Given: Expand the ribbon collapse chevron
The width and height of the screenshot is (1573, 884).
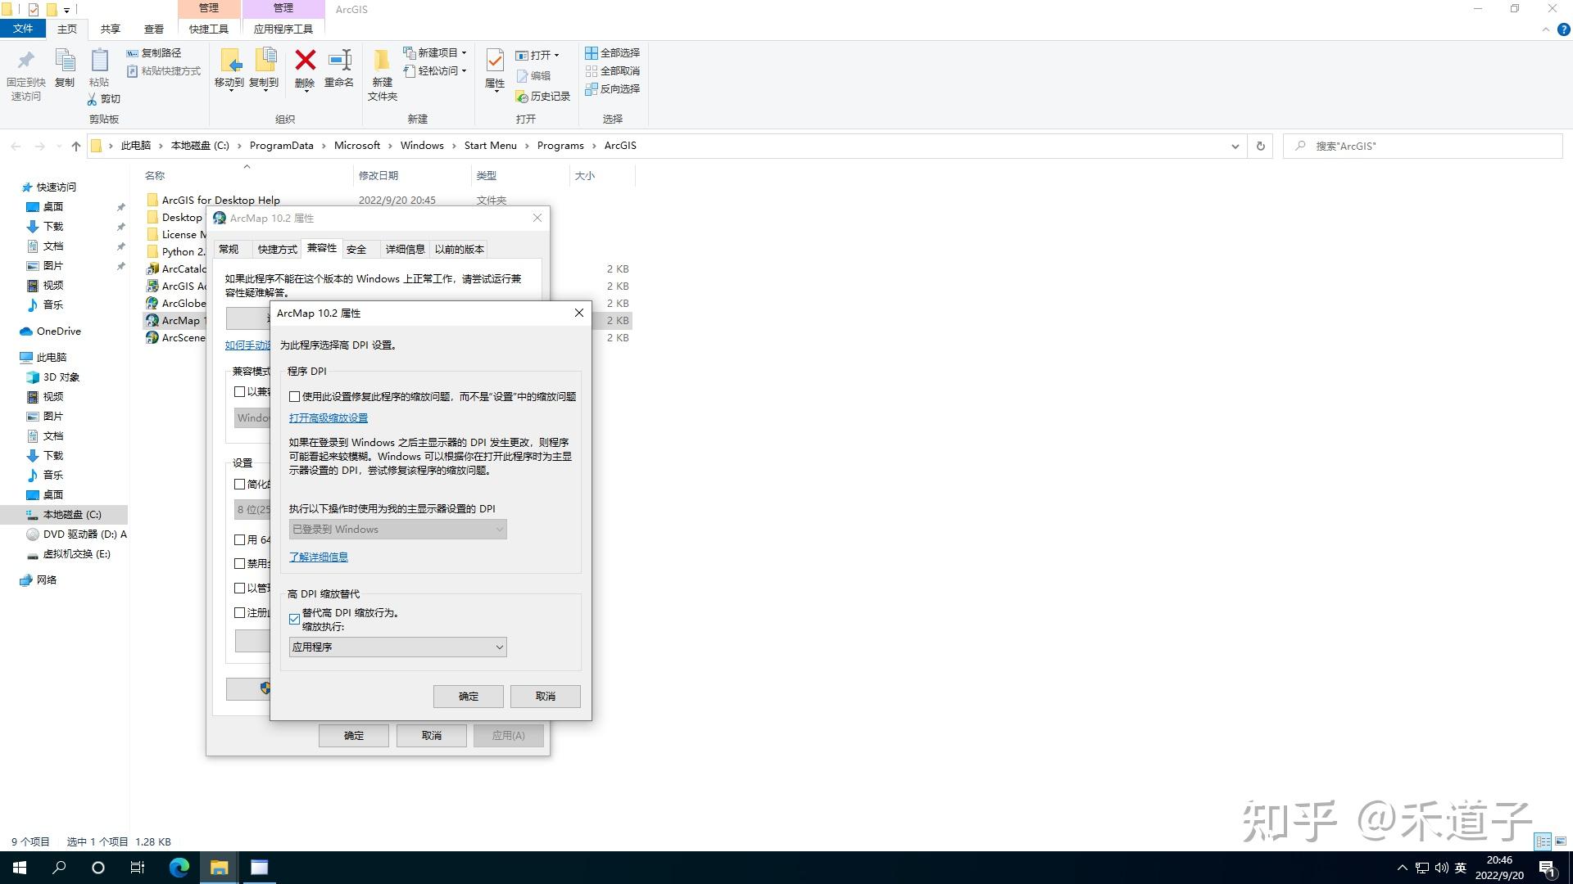Looking at the screenshot, I should [x=1546, y=29].
